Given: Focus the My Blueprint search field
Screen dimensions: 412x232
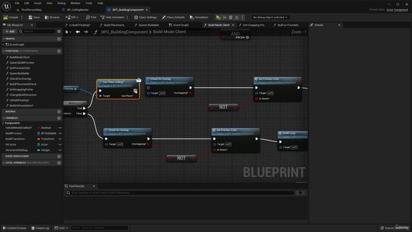Looking at the screenshot, I should coord(37,32).
